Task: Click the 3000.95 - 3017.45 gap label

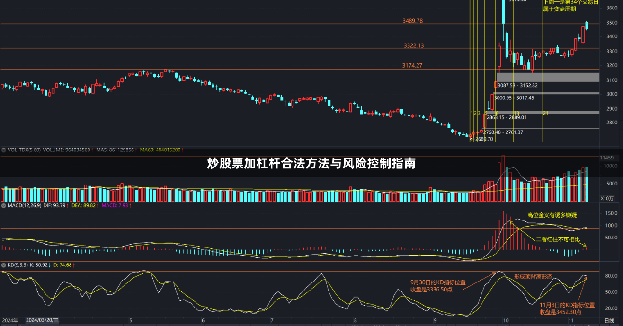Action: point(514,98)
